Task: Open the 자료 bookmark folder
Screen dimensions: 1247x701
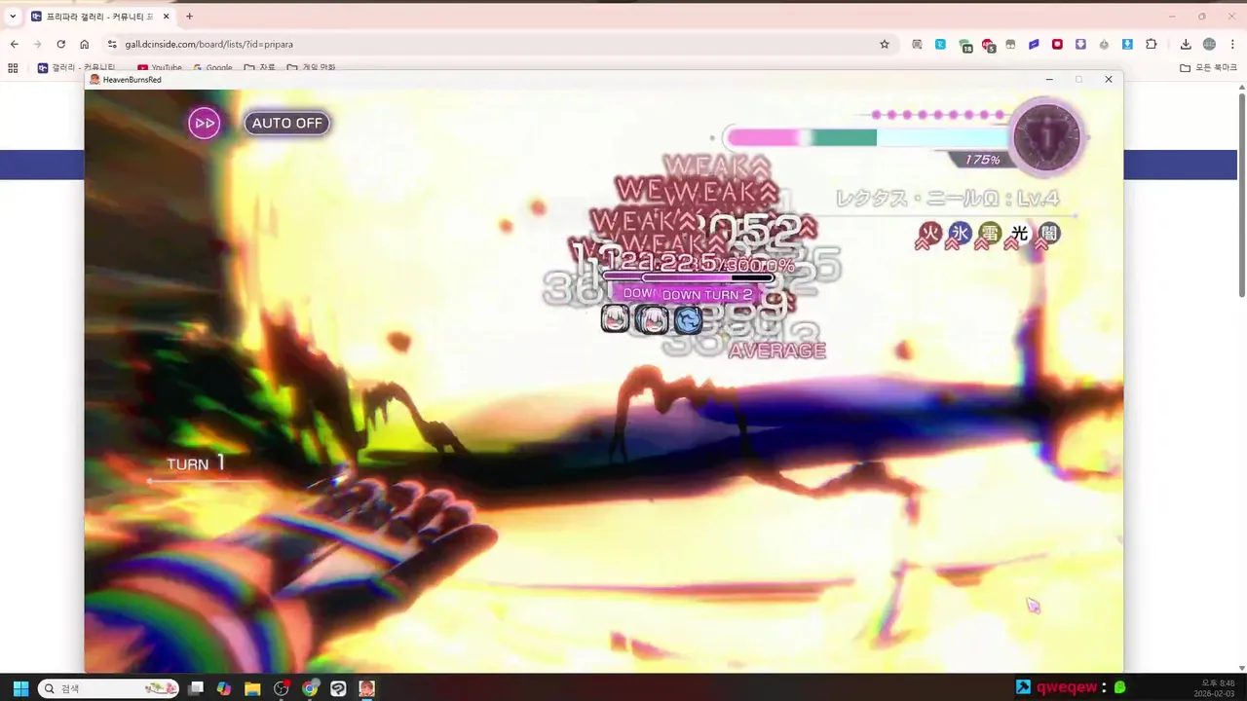Action: point(259,68)
